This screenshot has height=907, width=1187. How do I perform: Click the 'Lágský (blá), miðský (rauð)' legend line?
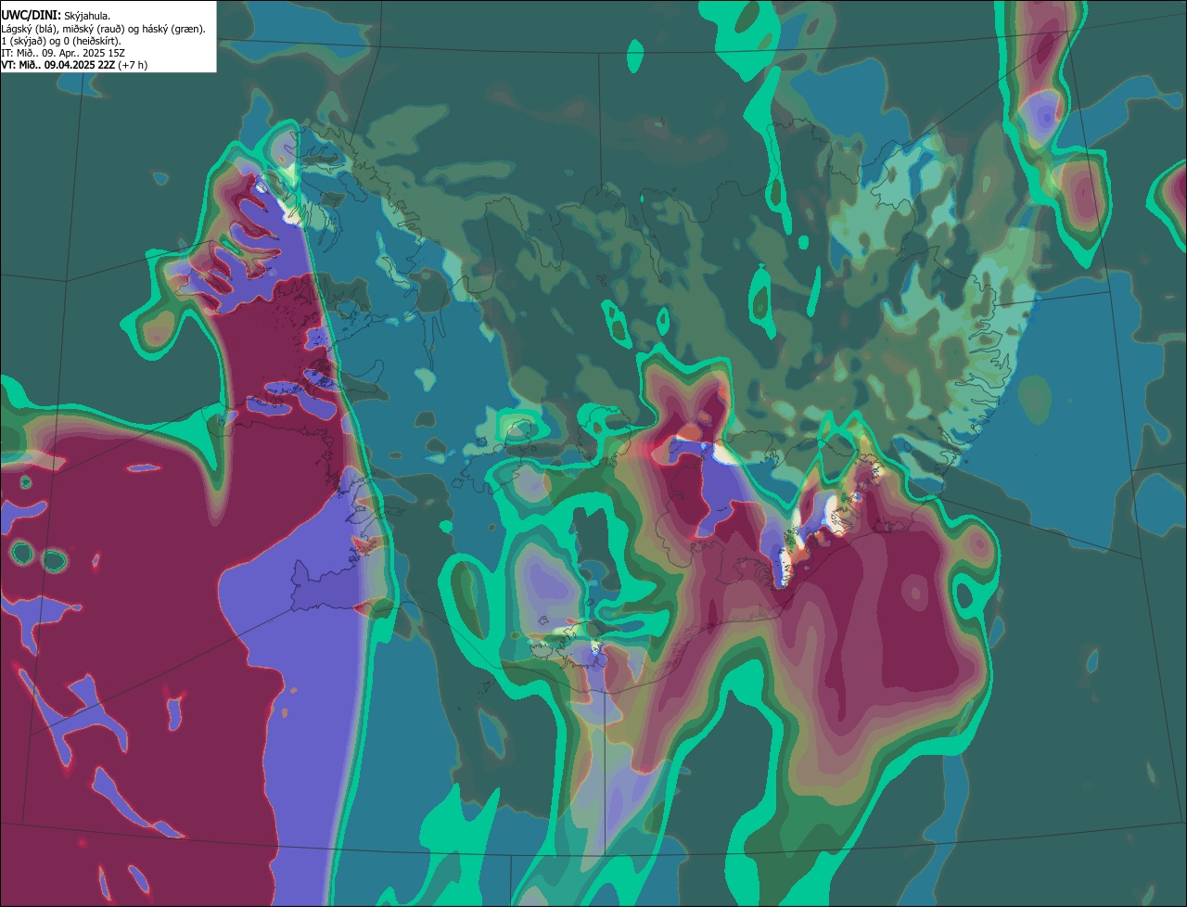coord(103,29)
